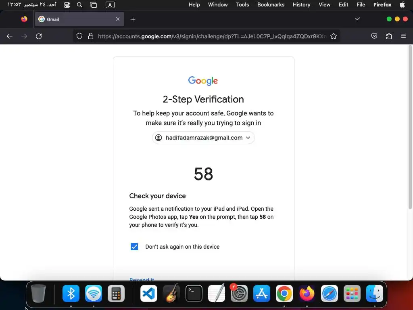Click the 2-Step Verification heading
413x310 pixels.
pos(203,99)
